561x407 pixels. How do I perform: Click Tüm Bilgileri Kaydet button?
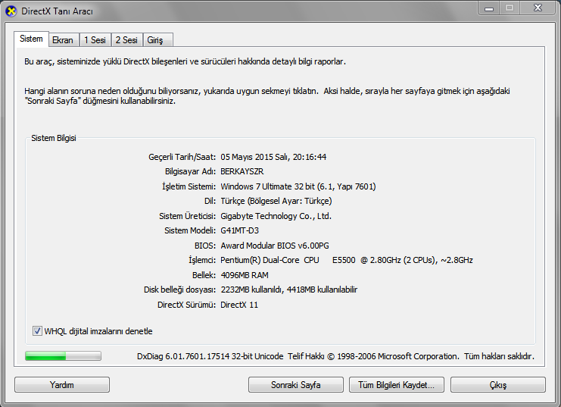pyautogui.click(x=397, y=385)
